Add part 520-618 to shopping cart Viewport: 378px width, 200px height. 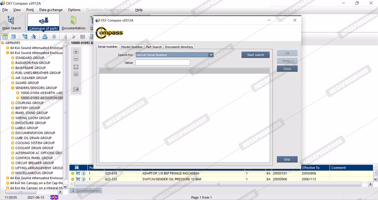tap(78, 173)
